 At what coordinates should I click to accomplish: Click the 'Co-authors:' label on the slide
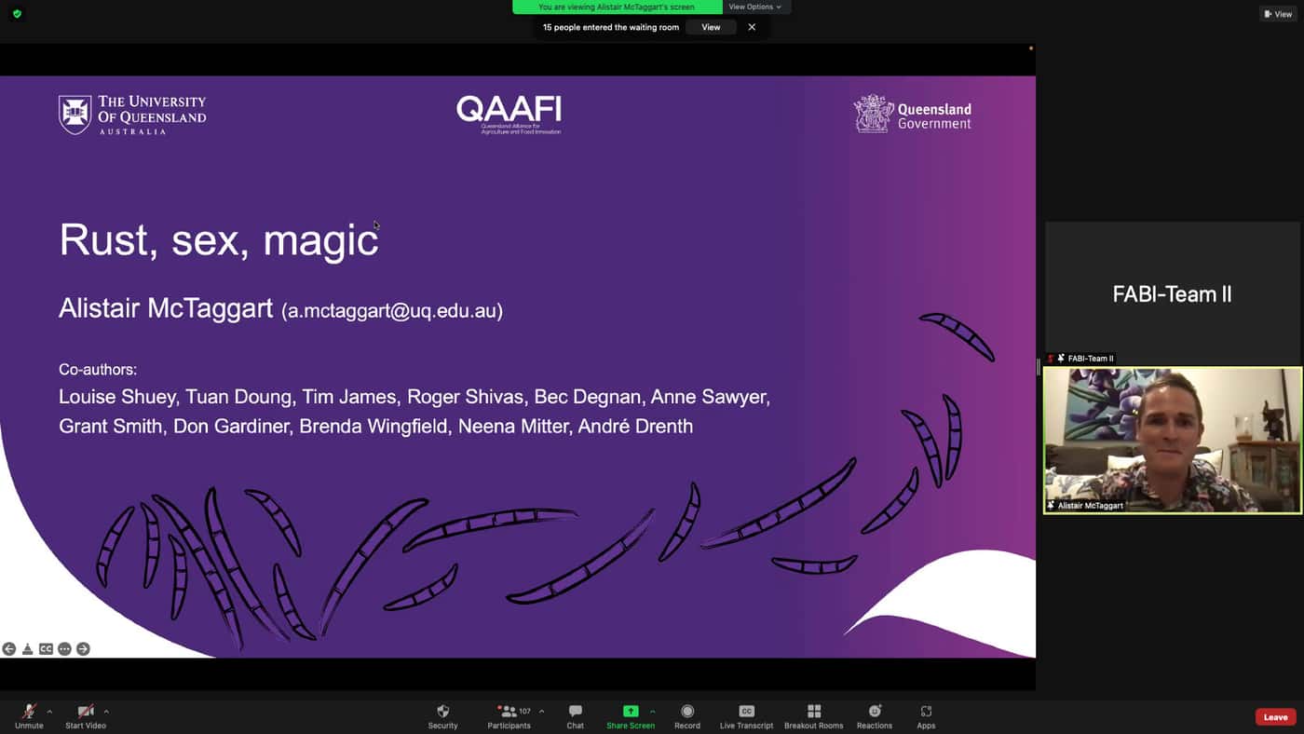(98, 370)
